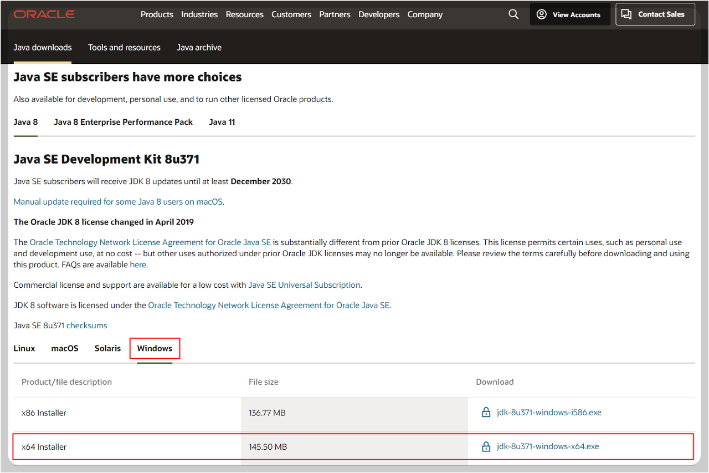Switch to the Java 11 tab

pyautogui.click(x=222, y=122)
